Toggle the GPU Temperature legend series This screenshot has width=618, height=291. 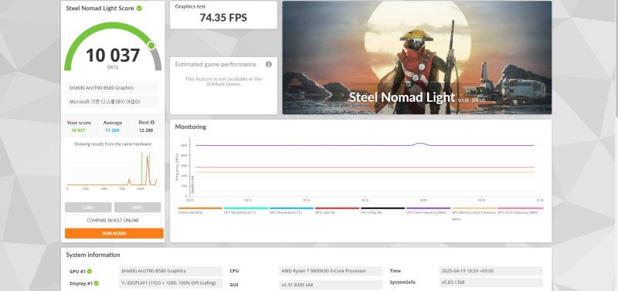pyautogui.click(x=291, y=210)
